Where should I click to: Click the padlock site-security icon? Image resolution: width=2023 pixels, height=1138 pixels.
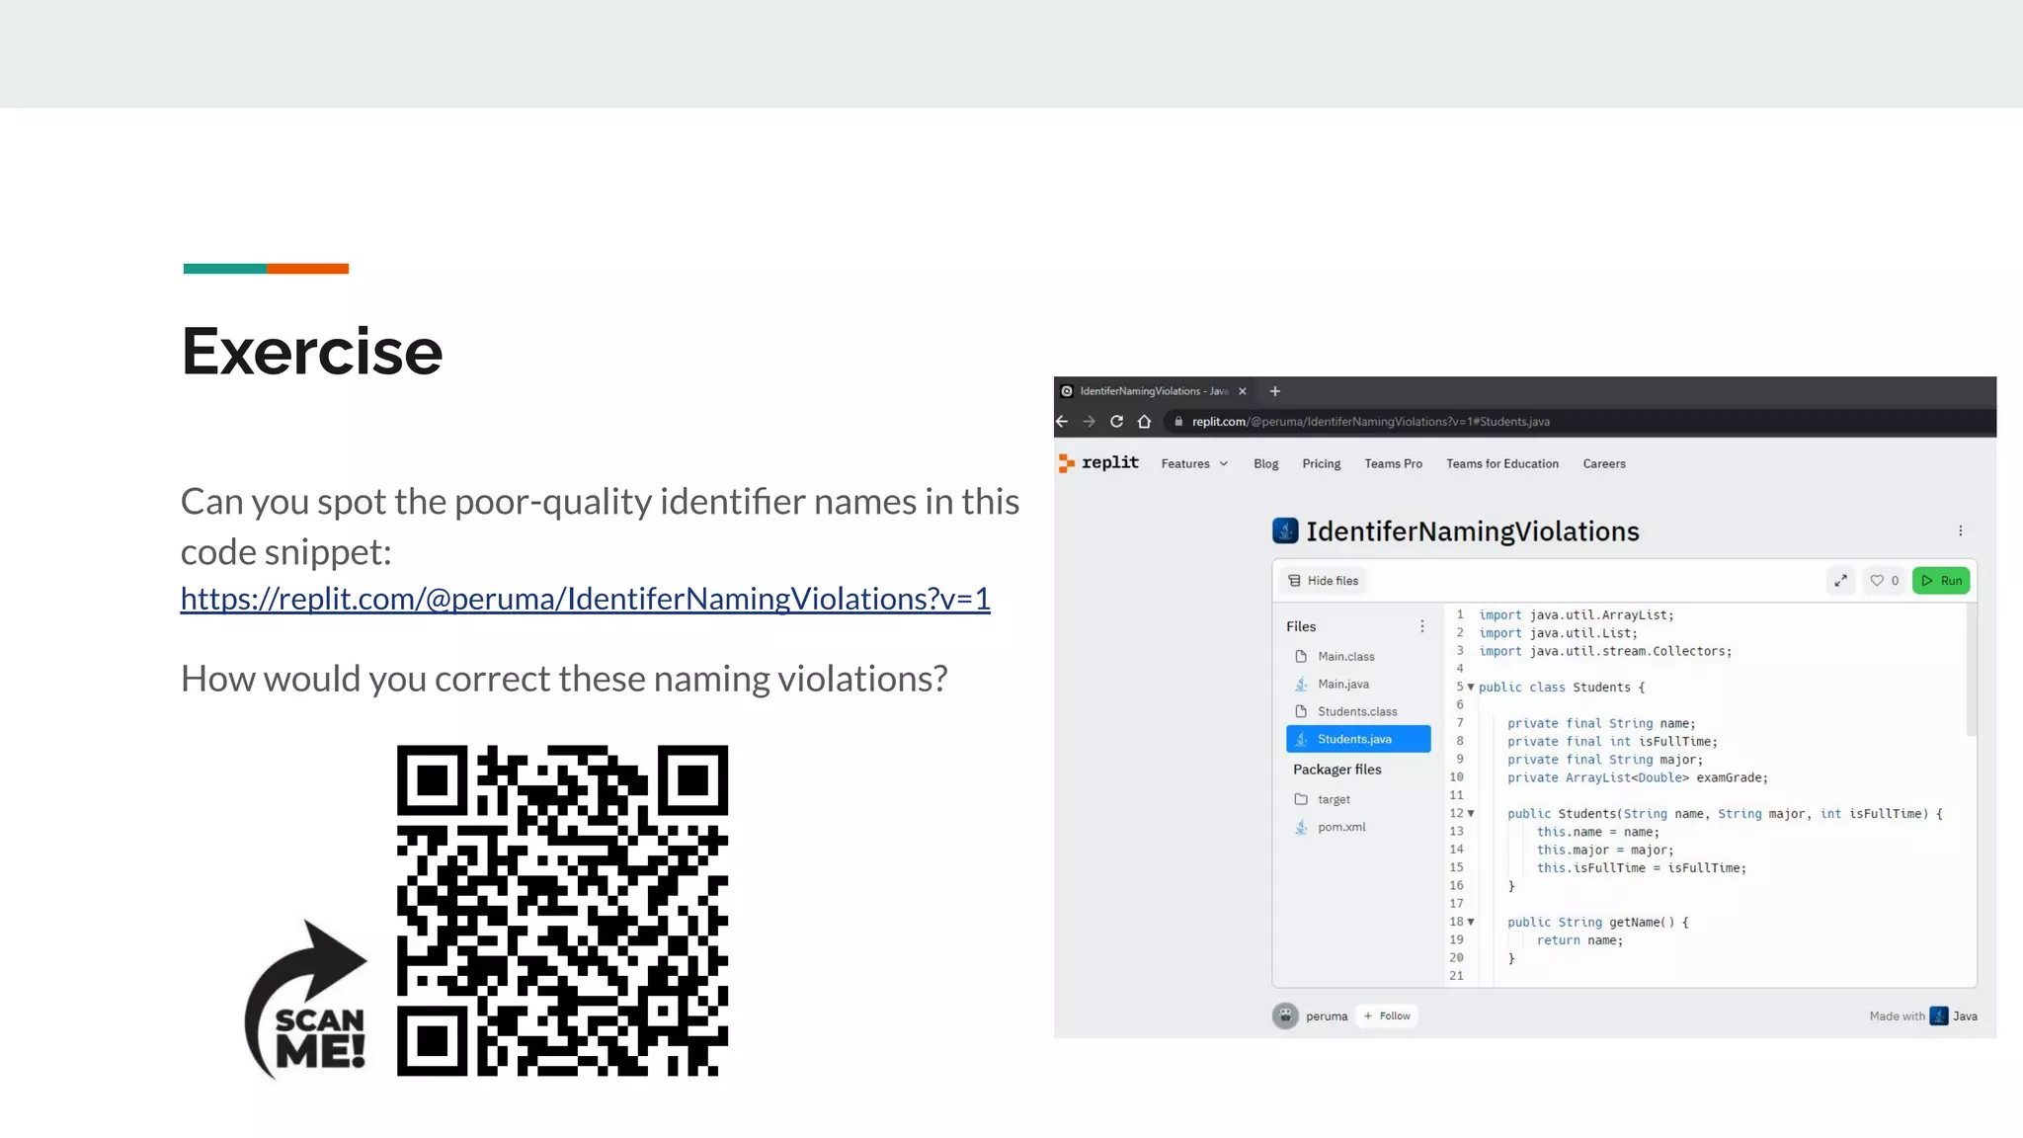1178,422
